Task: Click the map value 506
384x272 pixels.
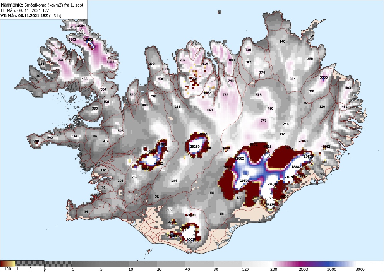Action: point(121,131)
